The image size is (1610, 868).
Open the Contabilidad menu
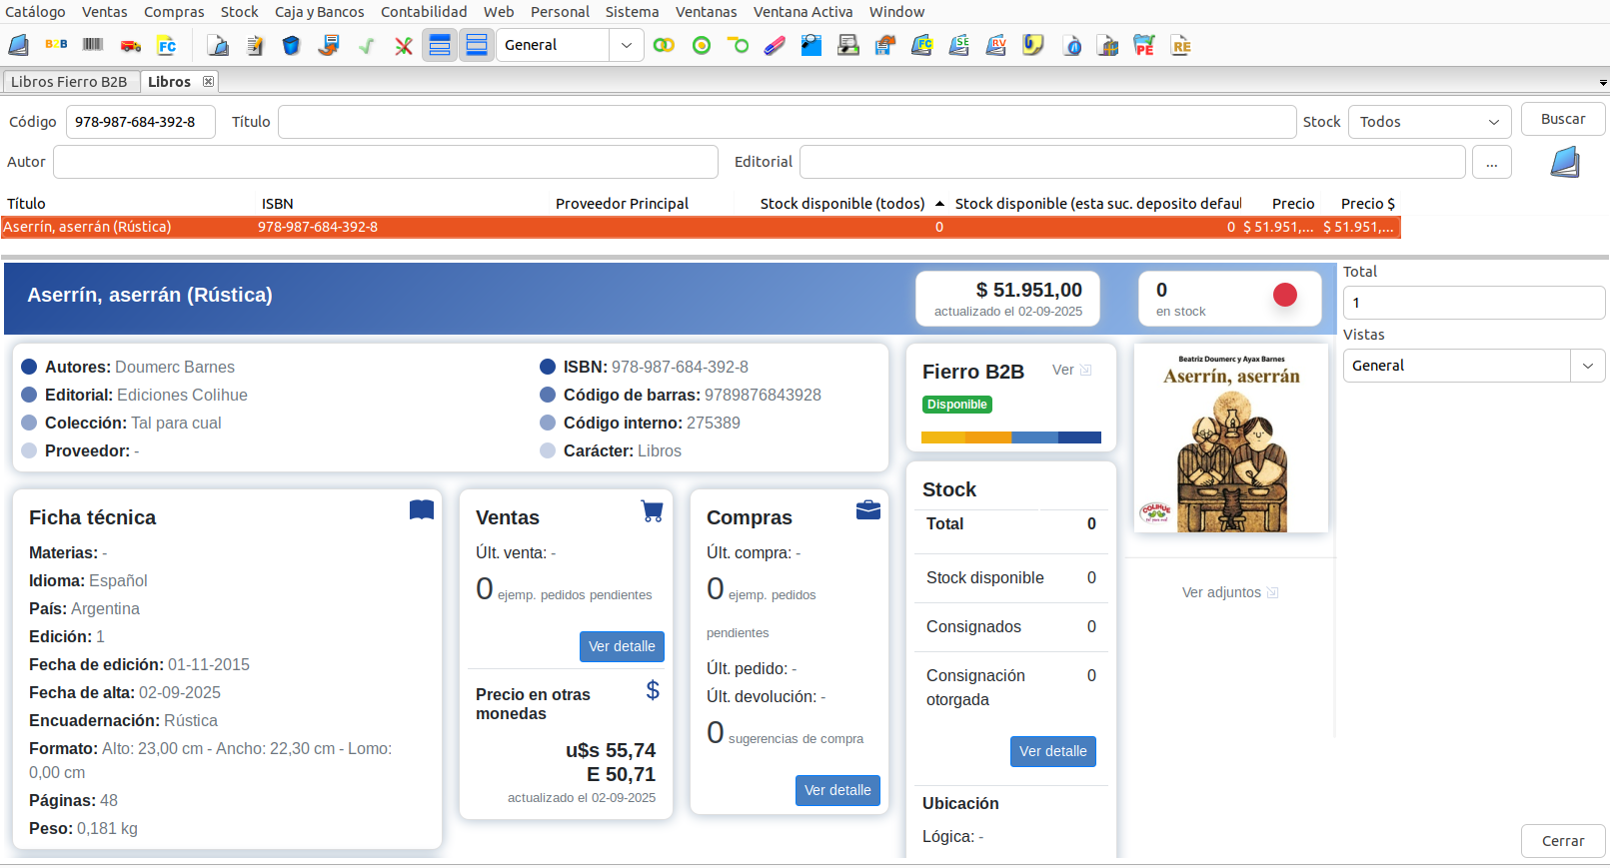pyautogui.click(x=424, y=12)
